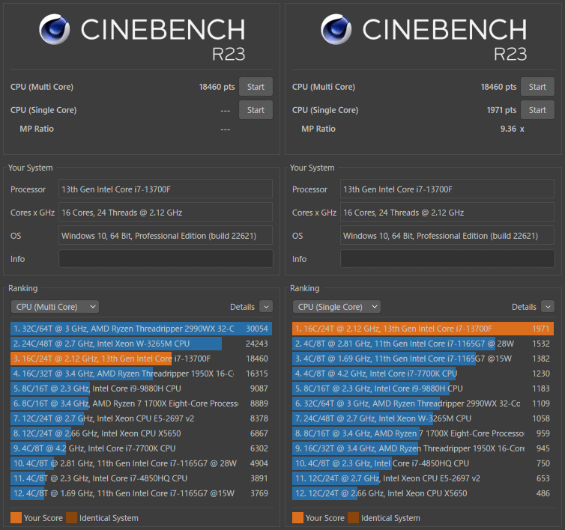Viewport: 565px width, 530px height.
Task: Select Core i9-9880H row scoring 1183
Action: (x=423, y=389)
